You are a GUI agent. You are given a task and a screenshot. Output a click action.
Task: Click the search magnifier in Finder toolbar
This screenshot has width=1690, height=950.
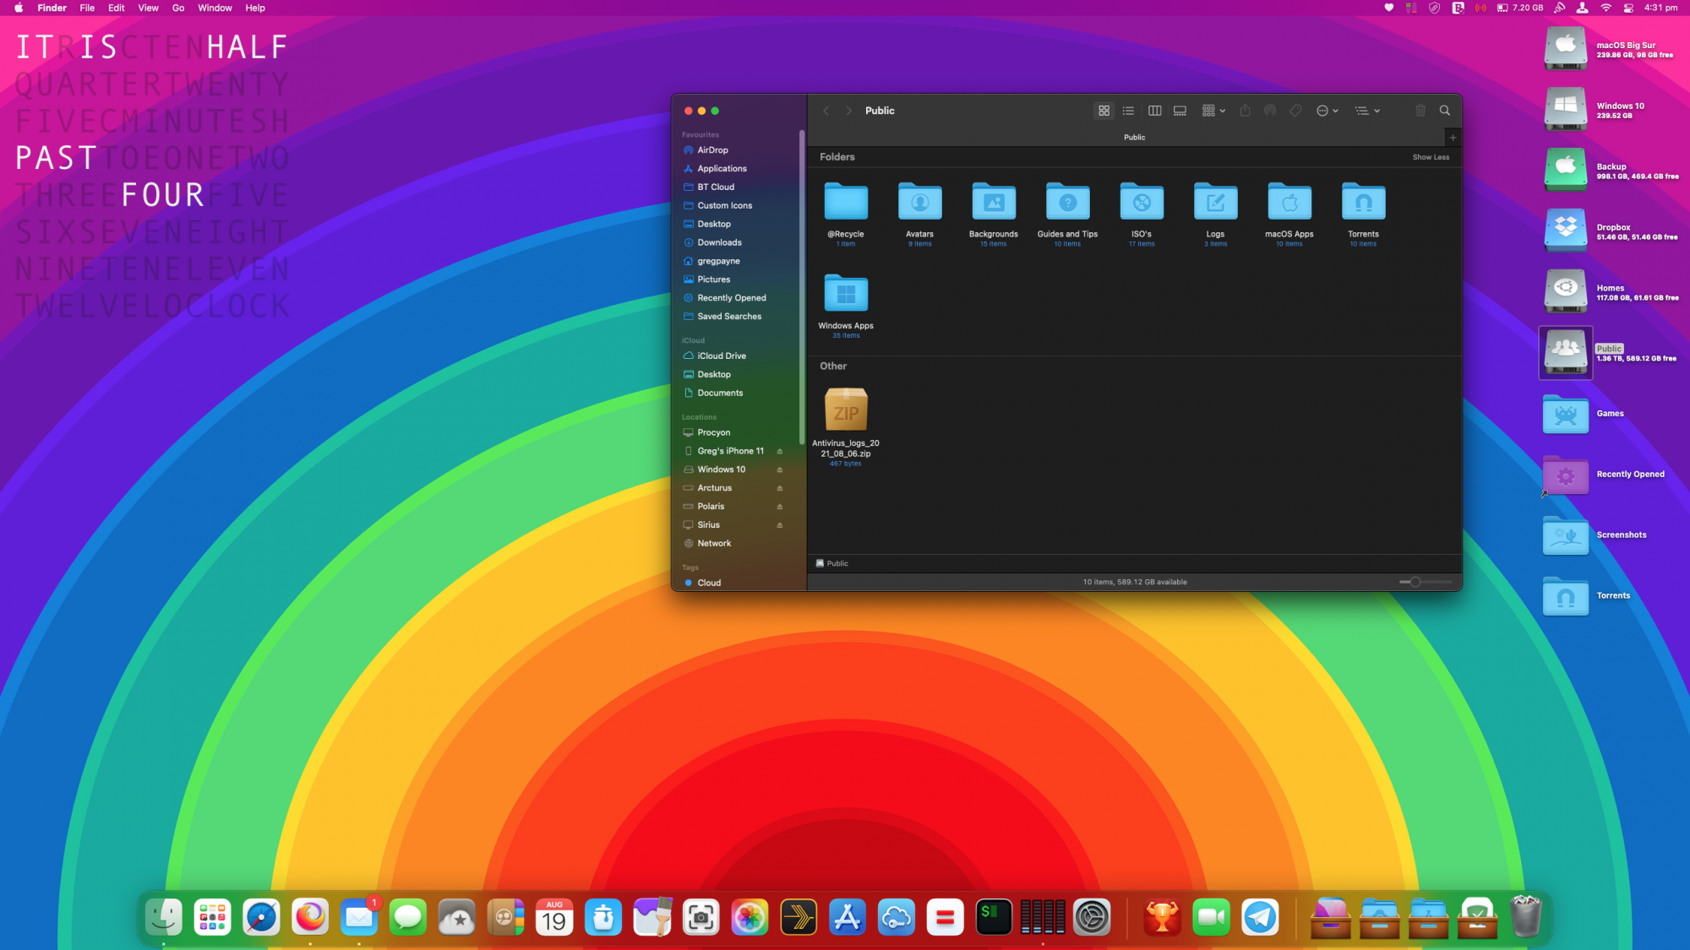pos(1445,111)
